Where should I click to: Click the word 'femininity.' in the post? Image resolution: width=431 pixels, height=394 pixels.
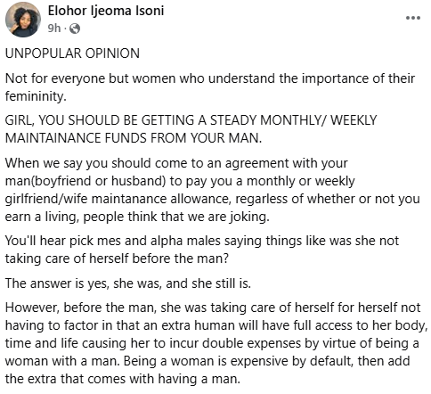pyautogui.click(x=36, y=96)
